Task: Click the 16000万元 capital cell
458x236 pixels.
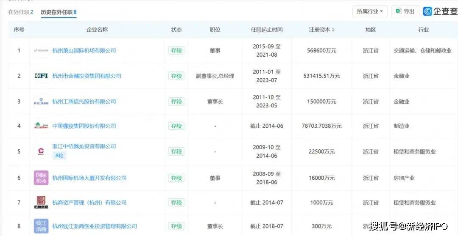Action: (321, 178)
